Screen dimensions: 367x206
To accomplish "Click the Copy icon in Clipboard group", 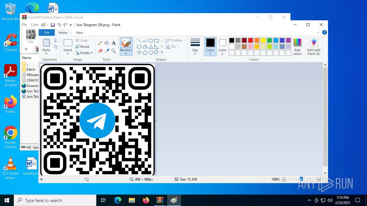I will [55, 47].
